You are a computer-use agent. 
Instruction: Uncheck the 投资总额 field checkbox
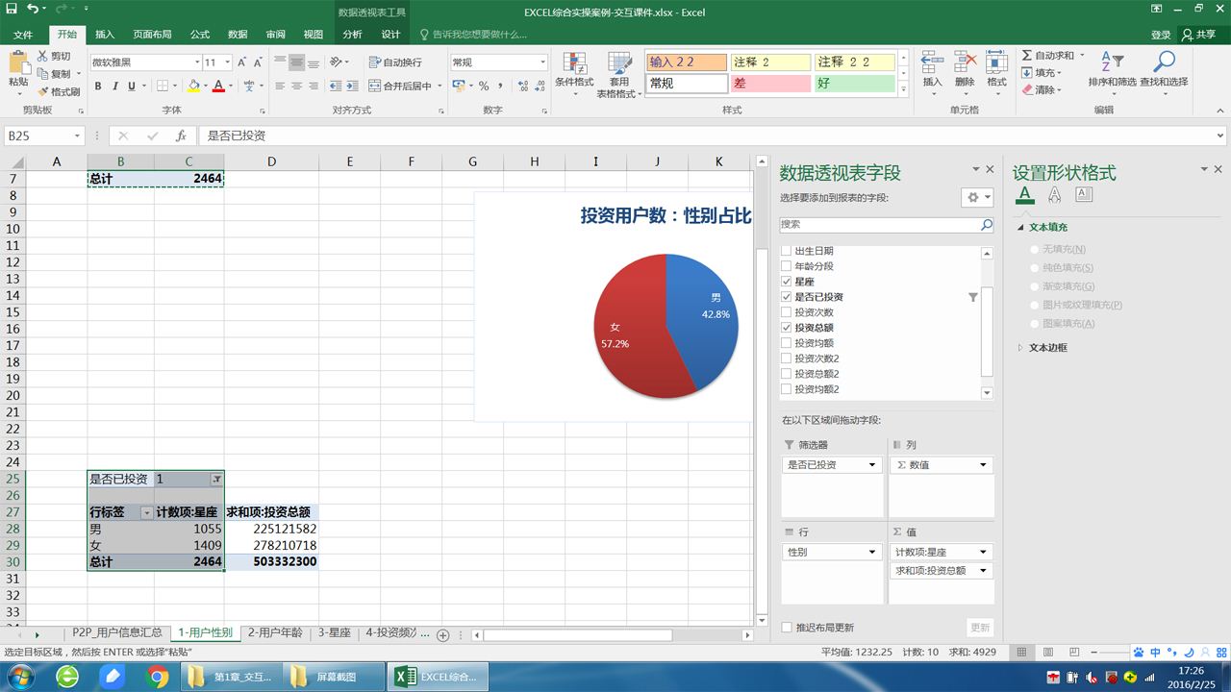[787, 328]
